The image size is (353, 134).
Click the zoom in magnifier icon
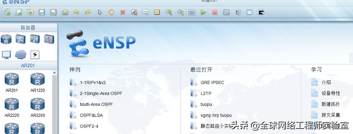pyautogui.click(x=169, y=12)
